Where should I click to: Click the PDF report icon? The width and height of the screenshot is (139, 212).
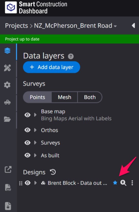pyautogui.click(x=8, y=187)
